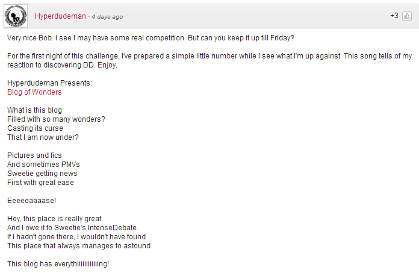Click the line "Hey, this place is really great."
This screenshot has width=419, height=273.
(x=55, y=218)
